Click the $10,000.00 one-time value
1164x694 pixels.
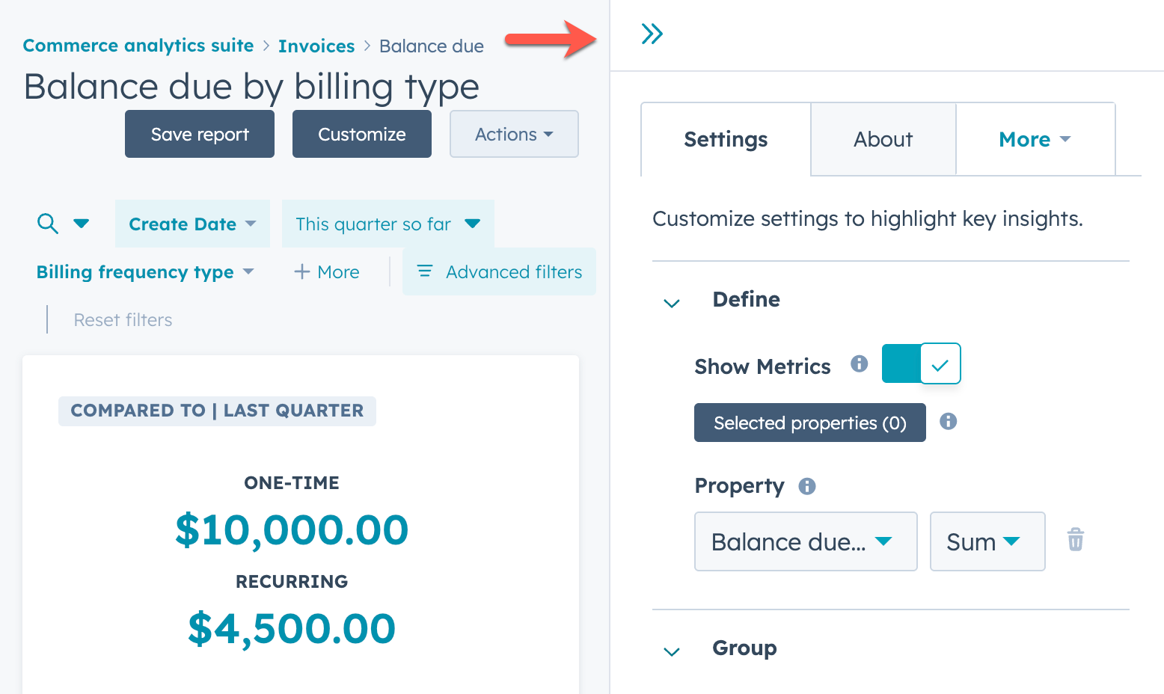tap(292, 529)
